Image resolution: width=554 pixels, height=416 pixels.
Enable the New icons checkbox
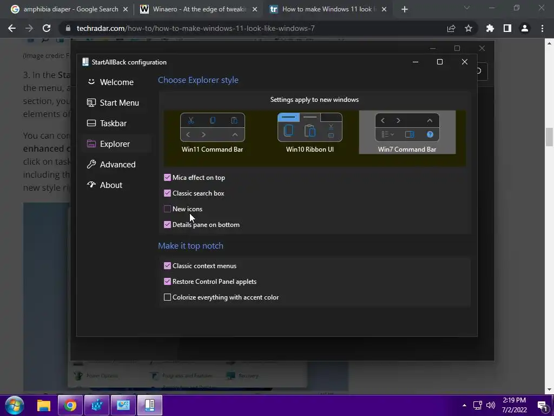[x=168, y=209]
